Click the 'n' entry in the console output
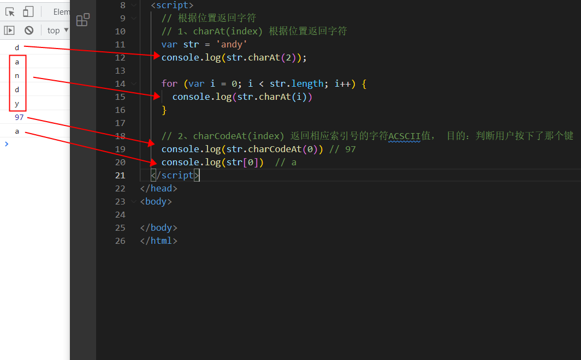Image resolution: width=581 pixels, height=360 pixels. point(17,76)
